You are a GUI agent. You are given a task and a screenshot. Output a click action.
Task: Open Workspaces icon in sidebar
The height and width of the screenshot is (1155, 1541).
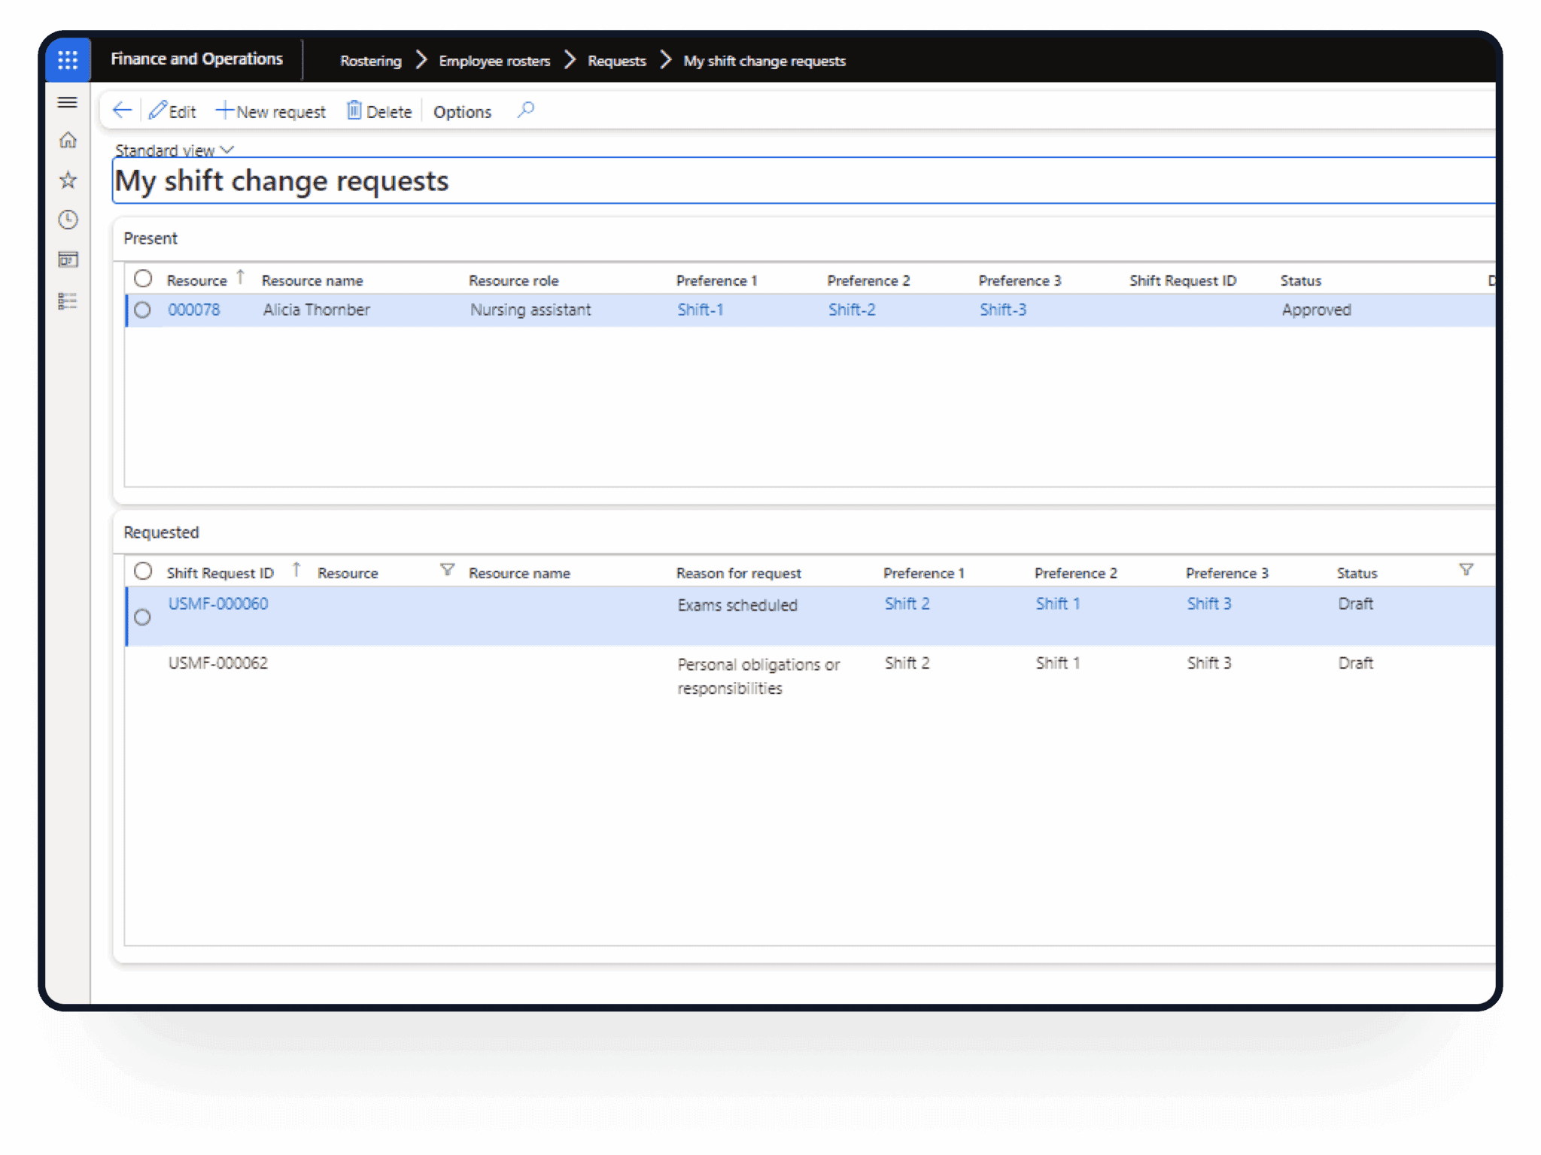pyautogui.click(x=68, y=259)
